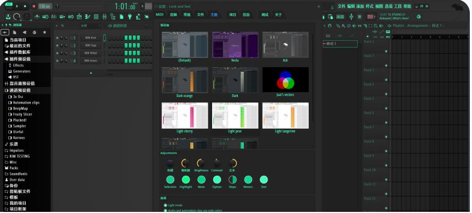Open the Generators subfolder
472x213 pixels.
click(x=21, y=71)
